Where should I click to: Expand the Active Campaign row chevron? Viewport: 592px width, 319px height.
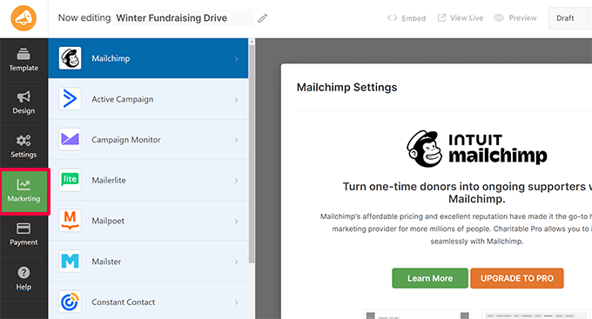236,100
